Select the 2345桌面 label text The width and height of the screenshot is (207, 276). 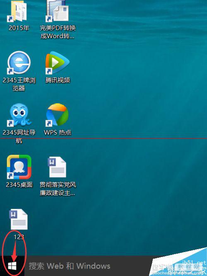coord(19,184)
